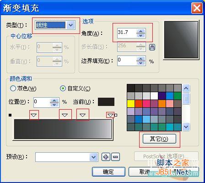
Task: Pick the orange-red swatch next to yellow
Action: pyautogui.click(x=139, y=104)
